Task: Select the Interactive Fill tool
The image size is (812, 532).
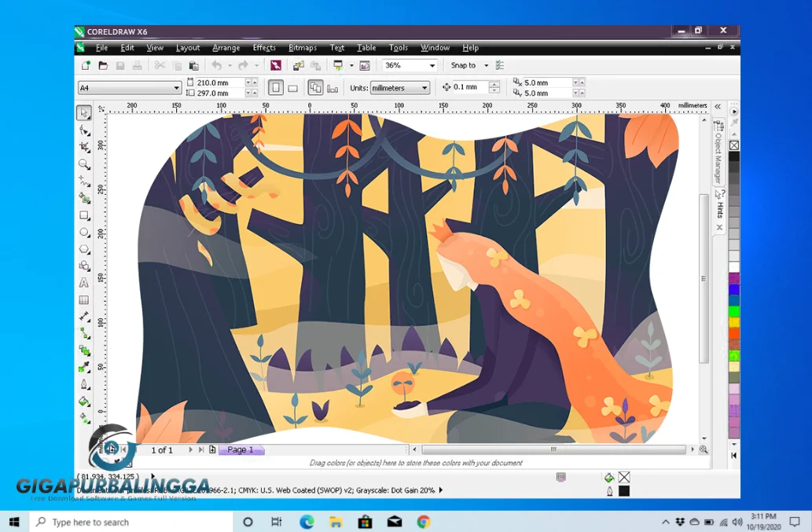Action: pos(84,417)
